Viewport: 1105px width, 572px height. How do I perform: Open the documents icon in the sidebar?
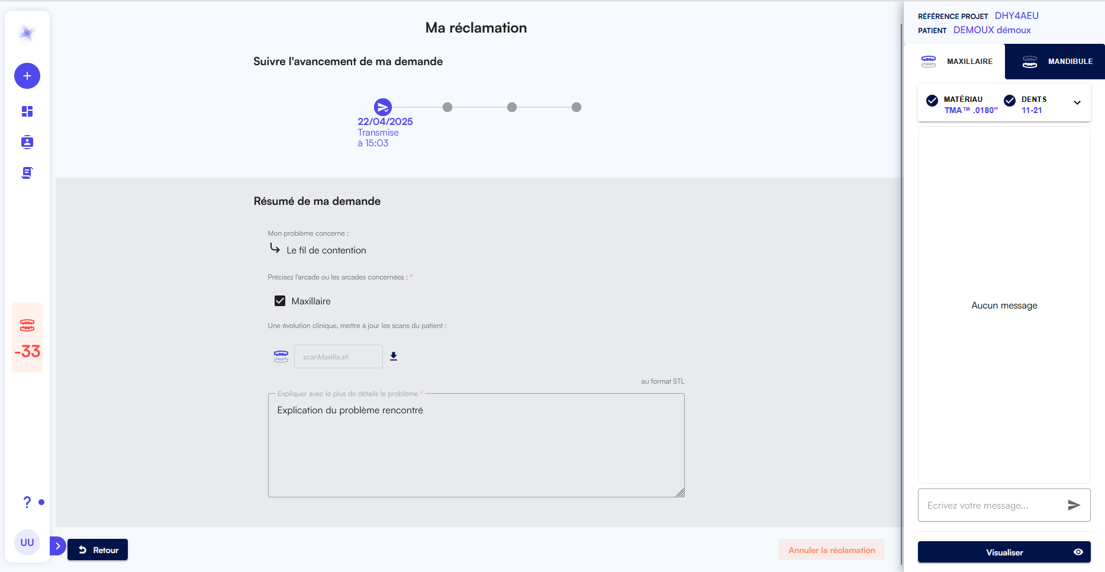point(27,172)
